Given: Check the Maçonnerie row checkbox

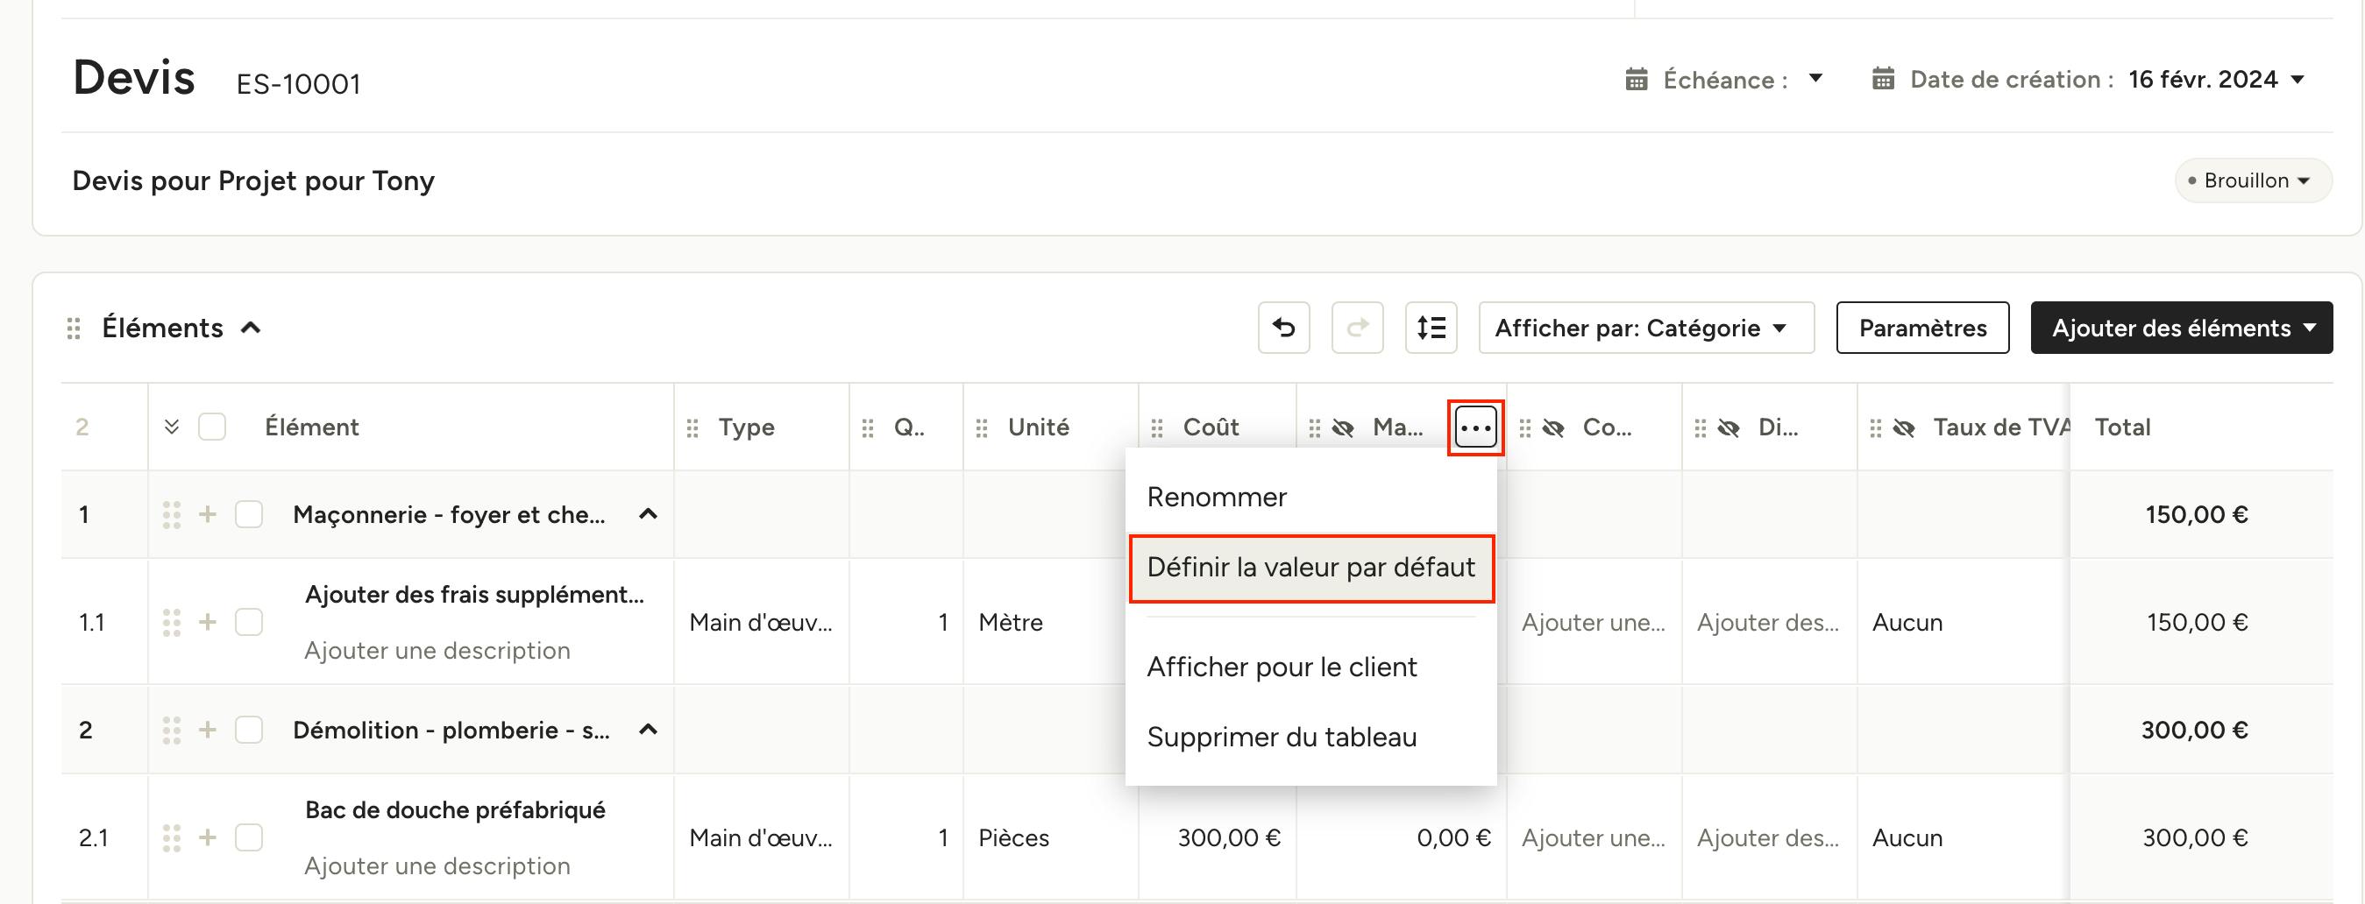Looking at the screenshot, I should (x=249, y=514).
